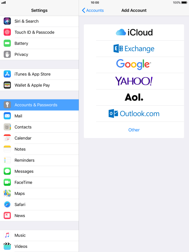Tap the Other account link
Screen dimensions: 189x252
(x=134, y=130)
